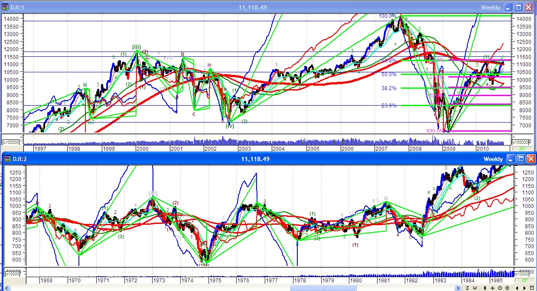
Task: Click the horizontal scrollbar thumb at screen bottom
Action: tap(323, 288)
